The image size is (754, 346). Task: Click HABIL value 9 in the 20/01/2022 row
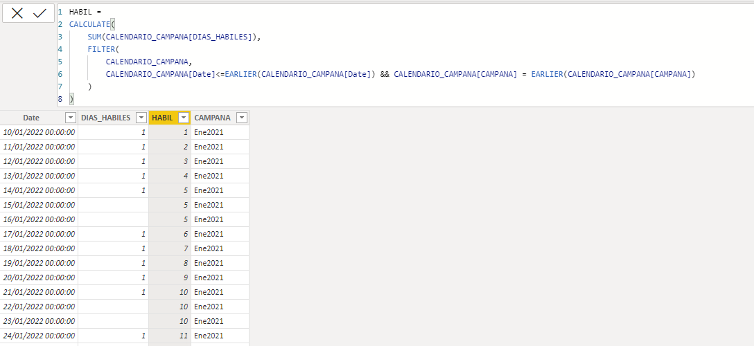click(170, 277)
